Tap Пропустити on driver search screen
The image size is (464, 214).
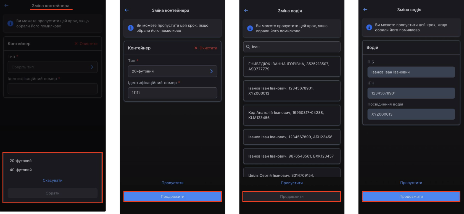pos(292,183)
